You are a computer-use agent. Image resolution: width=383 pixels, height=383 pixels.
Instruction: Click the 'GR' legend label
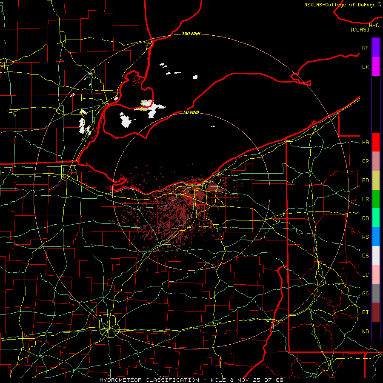pos(366,161)
